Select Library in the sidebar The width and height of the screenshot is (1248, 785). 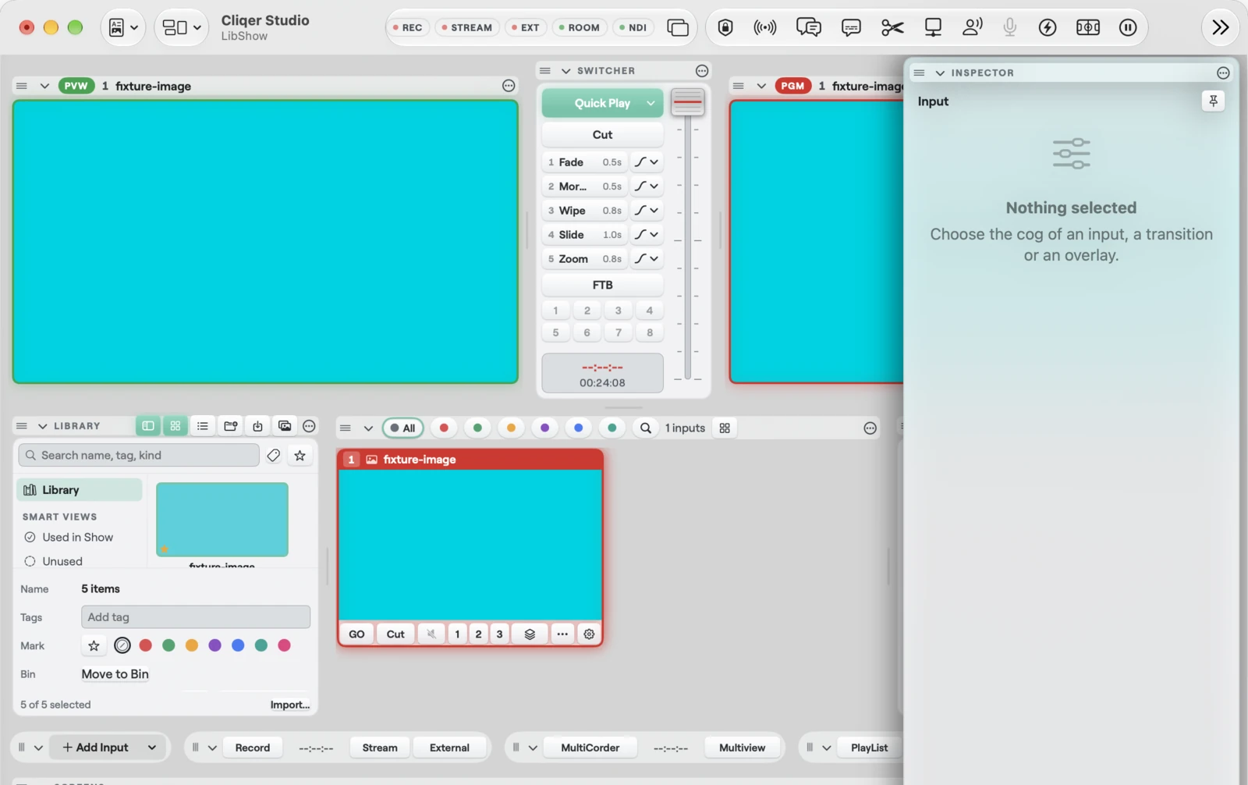80,490
